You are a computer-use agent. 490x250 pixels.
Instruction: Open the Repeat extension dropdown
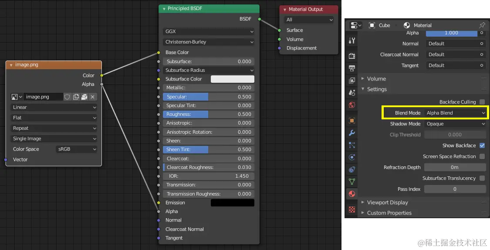(54, 128)
